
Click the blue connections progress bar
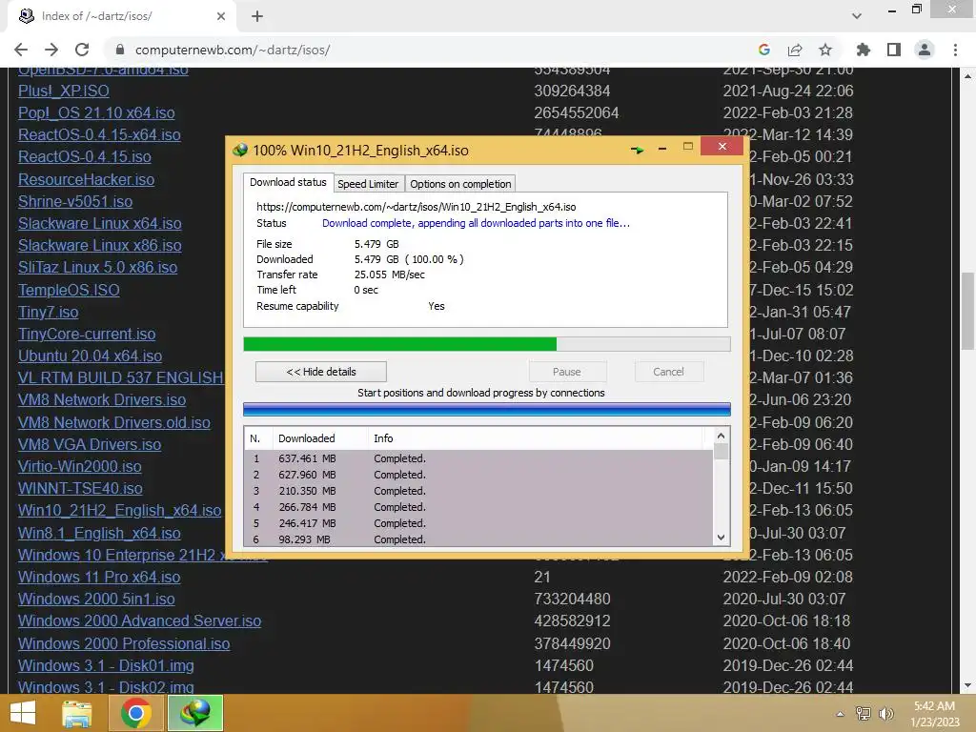[487, 409]
